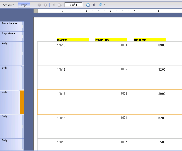Click the SCORE column header
Viewport: 182px width, 151px height.
click(149, 40)
